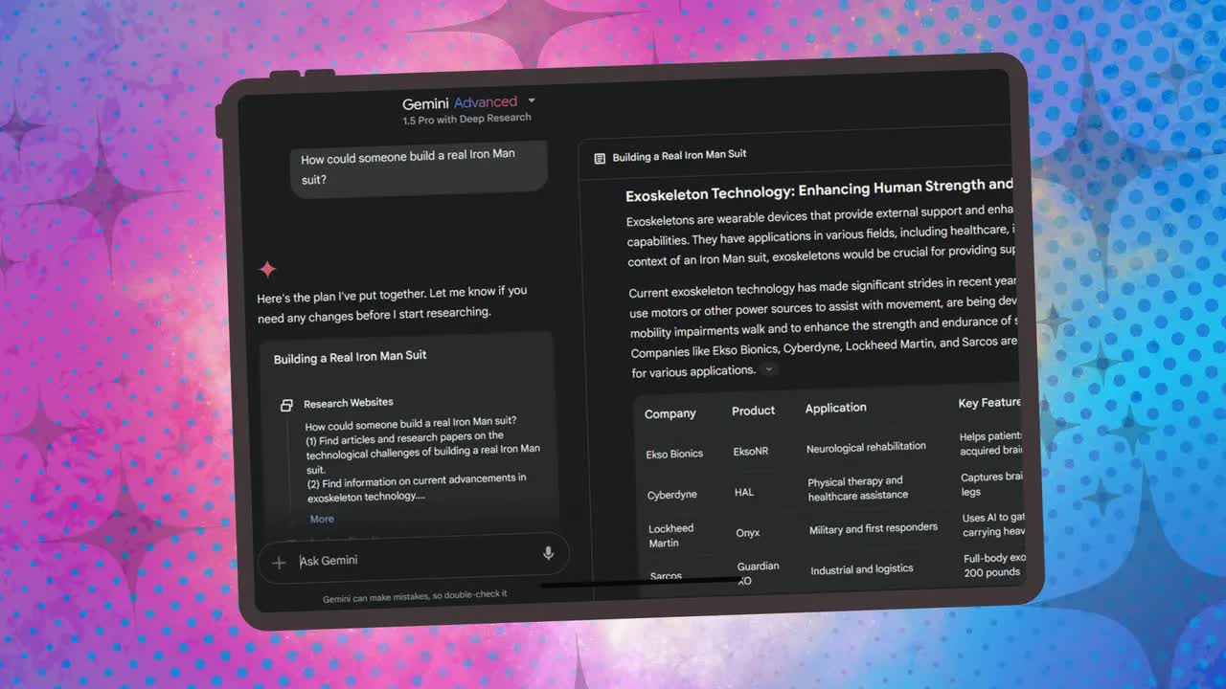Click the microphone icon in Ask Gemini bar
This screenshot has width=1226, height=689.
pos(548,553)
